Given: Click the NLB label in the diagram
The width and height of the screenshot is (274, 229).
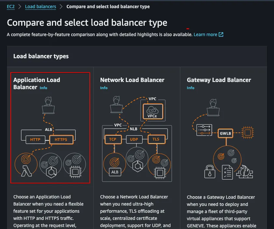Looking at the screenshot, I should tap(133, 129).
